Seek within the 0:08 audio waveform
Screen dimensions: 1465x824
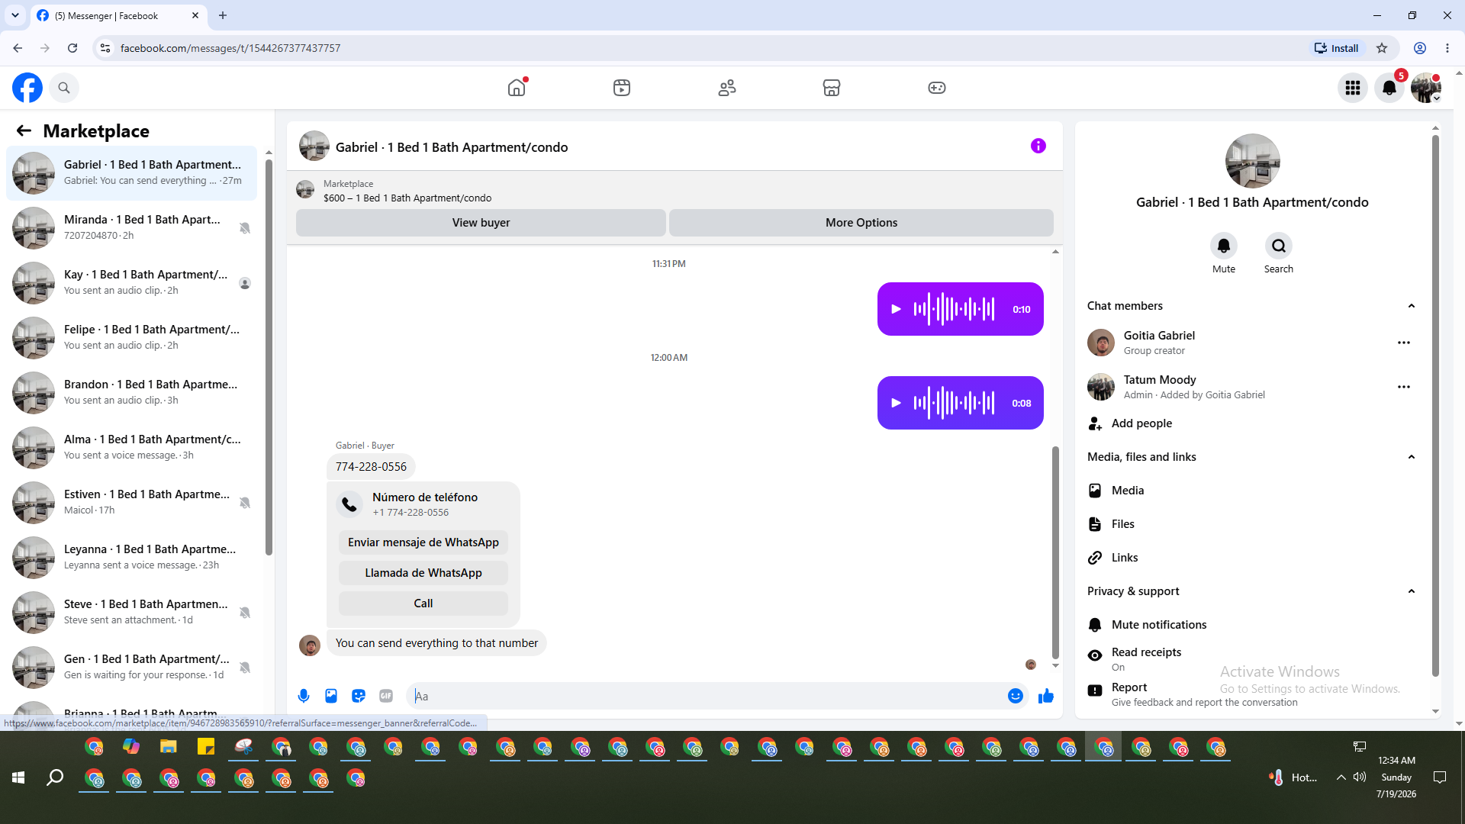(955, 403)
